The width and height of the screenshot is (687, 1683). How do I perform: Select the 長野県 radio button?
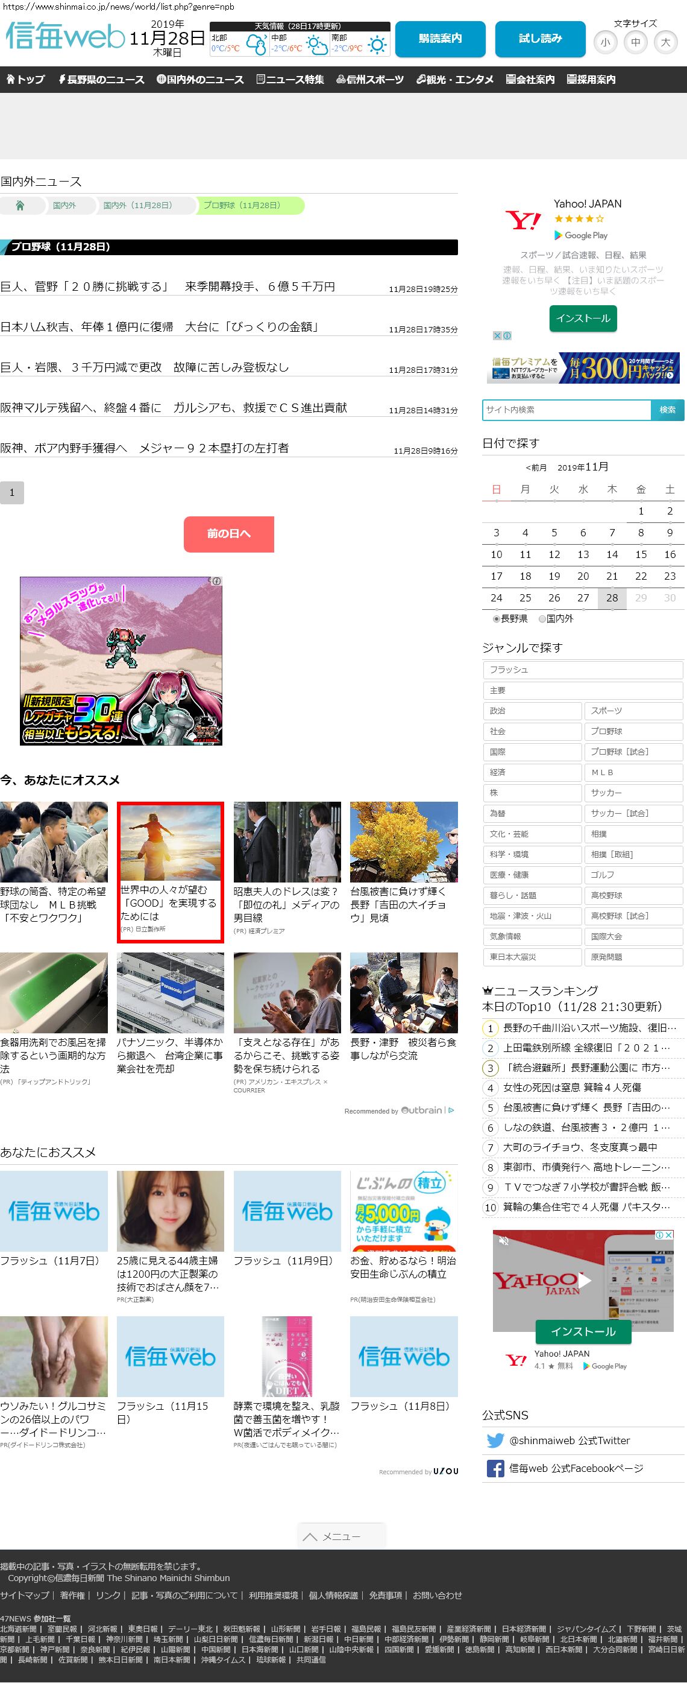pos(497,619)
